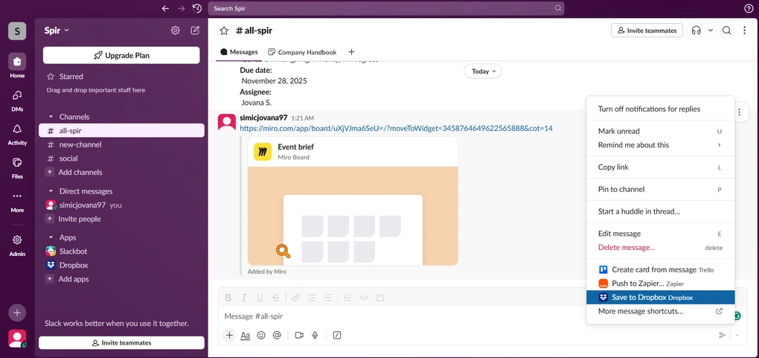The image size is (759, 358).
Task: Record an audio clip microphone icon
Action: (x=315, y=335)
